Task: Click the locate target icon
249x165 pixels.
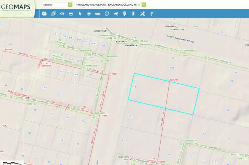Action: 89,14
